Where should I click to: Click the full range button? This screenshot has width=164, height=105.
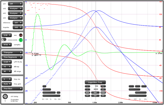(95, 92)
